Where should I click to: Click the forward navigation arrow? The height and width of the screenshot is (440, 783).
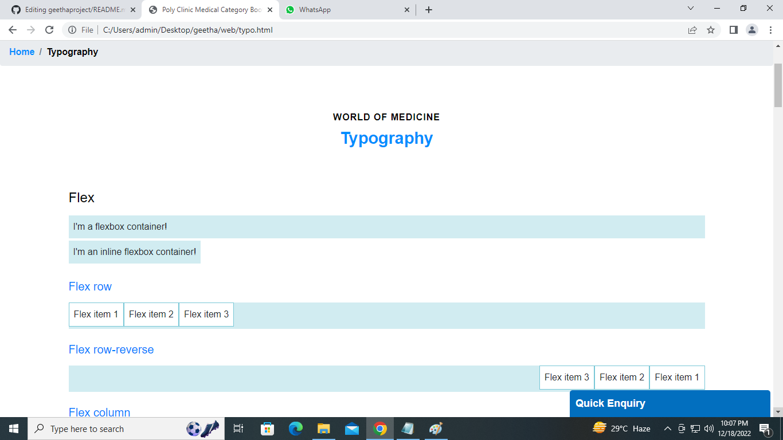click(x=30, y=30)
